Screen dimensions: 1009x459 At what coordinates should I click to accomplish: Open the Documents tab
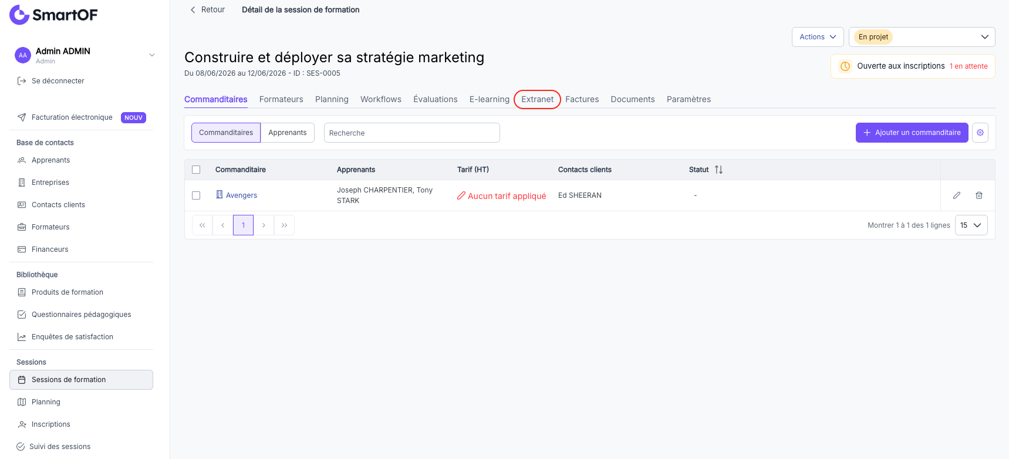[633, 99]
